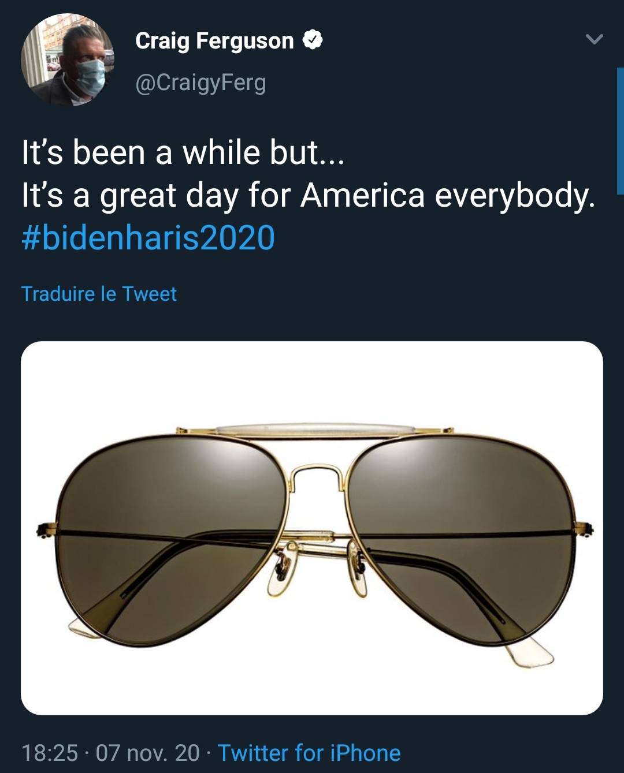The height and width of the screenshot is (773, 624).
Task: Click the 07 nov. 20 date
Action: [x=147, y=753]
